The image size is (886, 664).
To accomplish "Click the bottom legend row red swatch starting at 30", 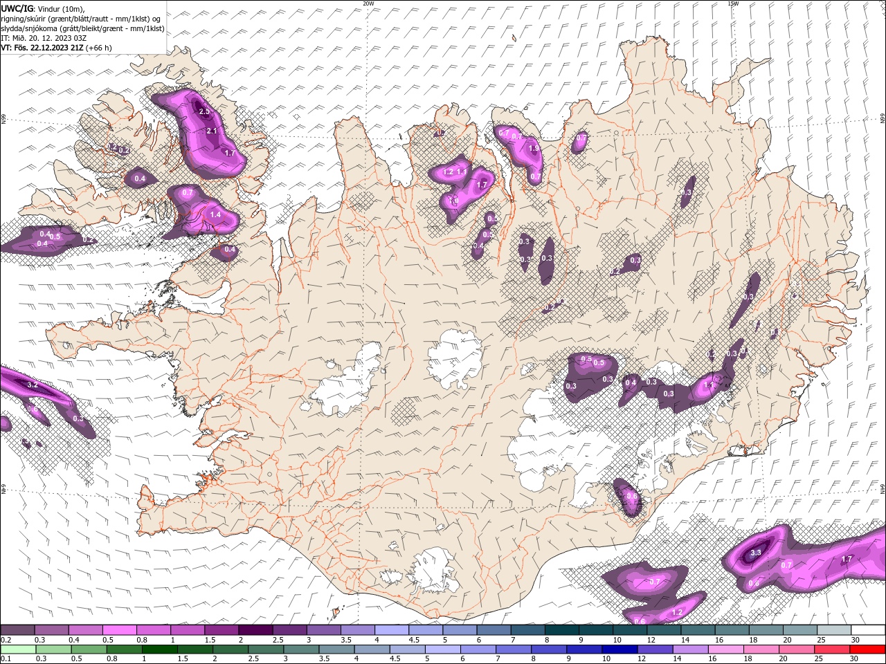I will click(868, 649).
